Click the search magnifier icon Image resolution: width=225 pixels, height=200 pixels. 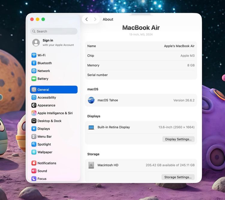(x=34, y=31)
